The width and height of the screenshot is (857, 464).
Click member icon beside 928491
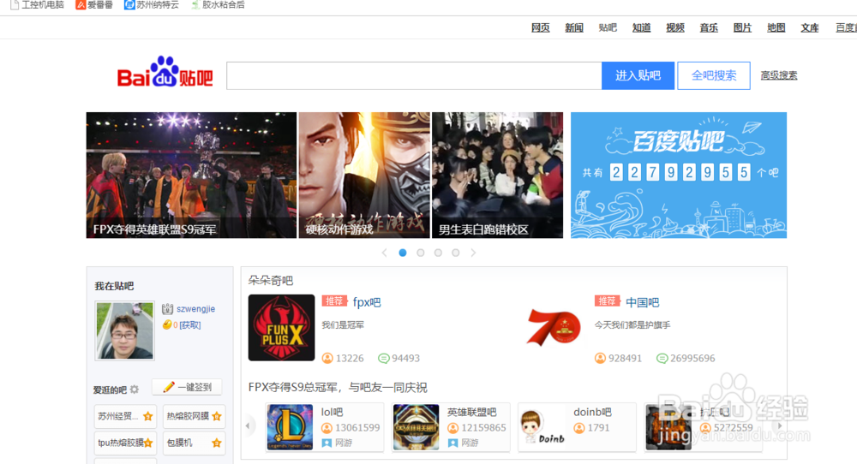[600, 358]
